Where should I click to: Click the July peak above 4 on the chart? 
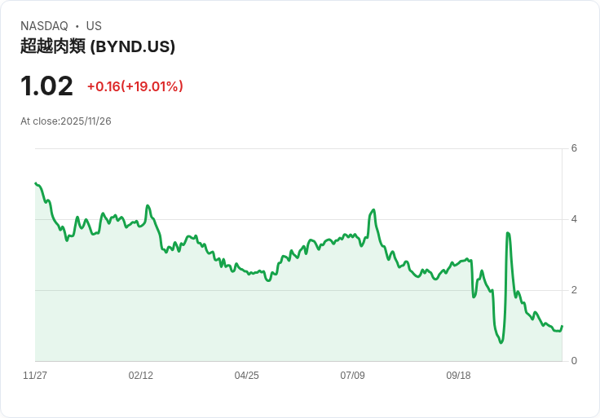click(373, 210)
